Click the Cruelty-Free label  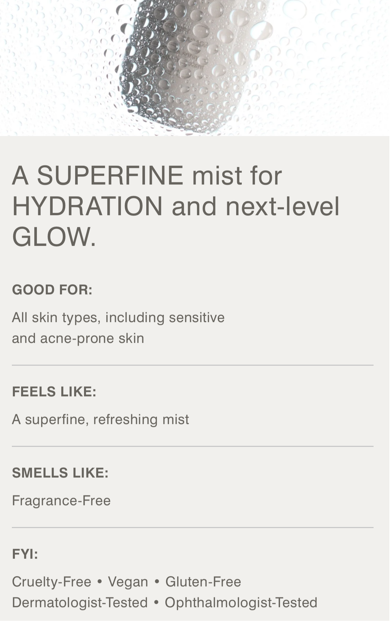click(51, 582)
